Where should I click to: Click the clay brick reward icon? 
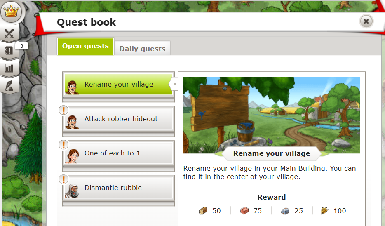244,210
